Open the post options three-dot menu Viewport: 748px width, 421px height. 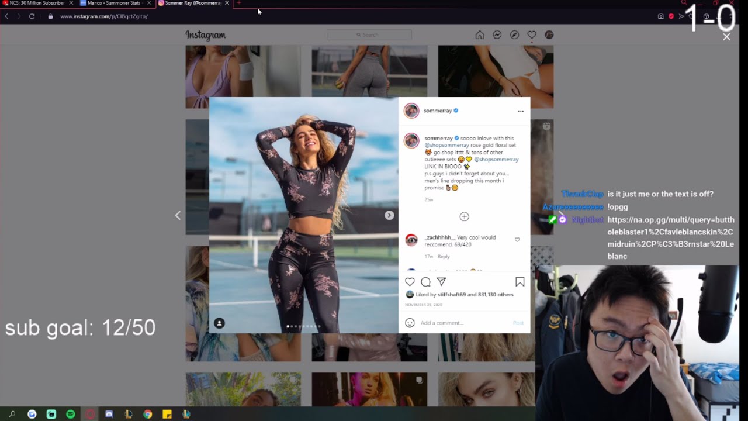point(521,111)
